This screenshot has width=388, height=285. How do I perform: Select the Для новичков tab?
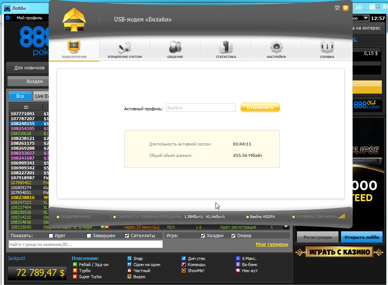point(29,67)
